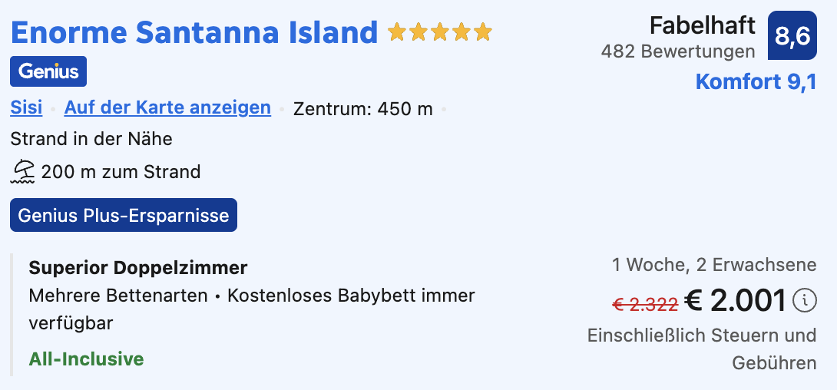Click the Komfort 9,1 score
Image resolution: width=837 pixels, height=390 pixels.
[756, 82]
